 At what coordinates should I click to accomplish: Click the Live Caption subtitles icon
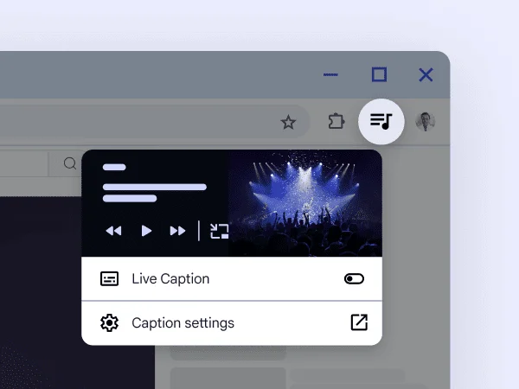pos(109,279)
